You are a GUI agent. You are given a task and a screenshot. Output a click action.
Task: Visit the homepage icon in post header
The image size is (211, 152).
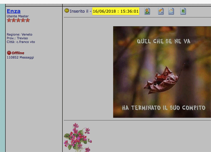click(161, 11)
